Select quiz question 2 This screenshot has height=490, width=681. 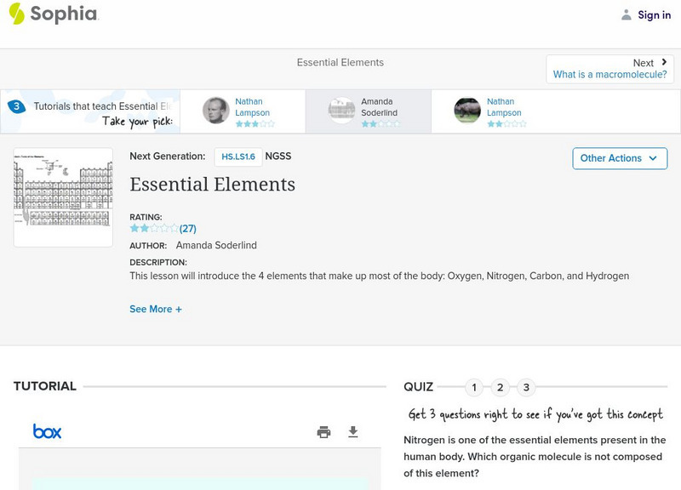(501, 388)
